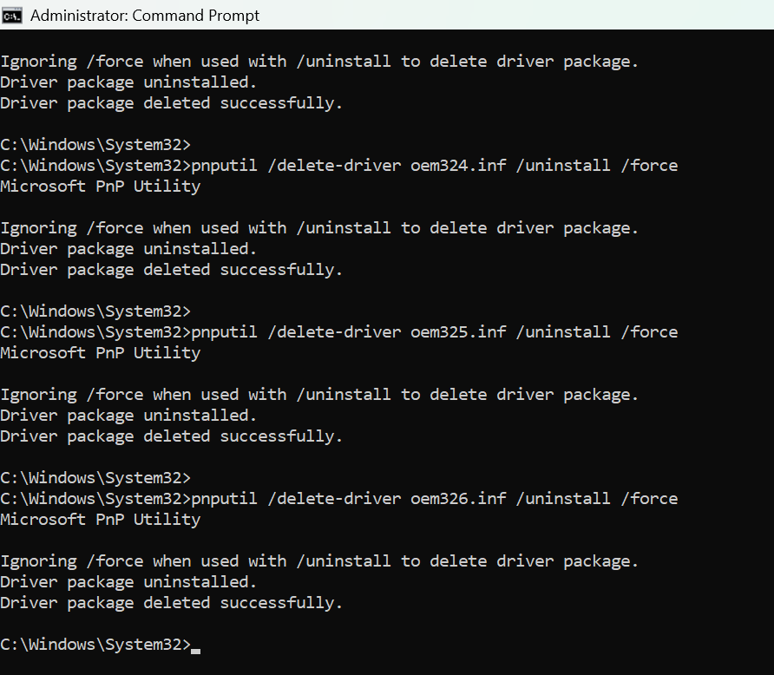Click the blinking cursor at the last prompt

coord(195,651)
